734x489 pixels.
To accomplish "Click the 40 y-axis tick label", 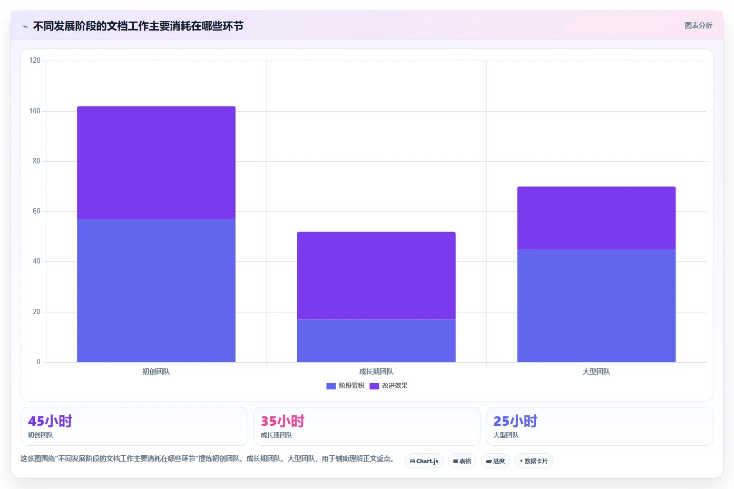I will [x=36, y=261].
